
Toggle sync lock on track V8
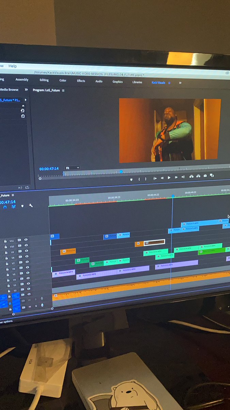(20, 257)
